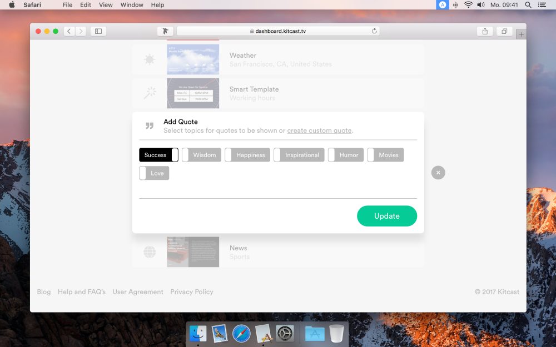Turn on the Inspirational topic
556x347 pixels.
tap(299, 155)
